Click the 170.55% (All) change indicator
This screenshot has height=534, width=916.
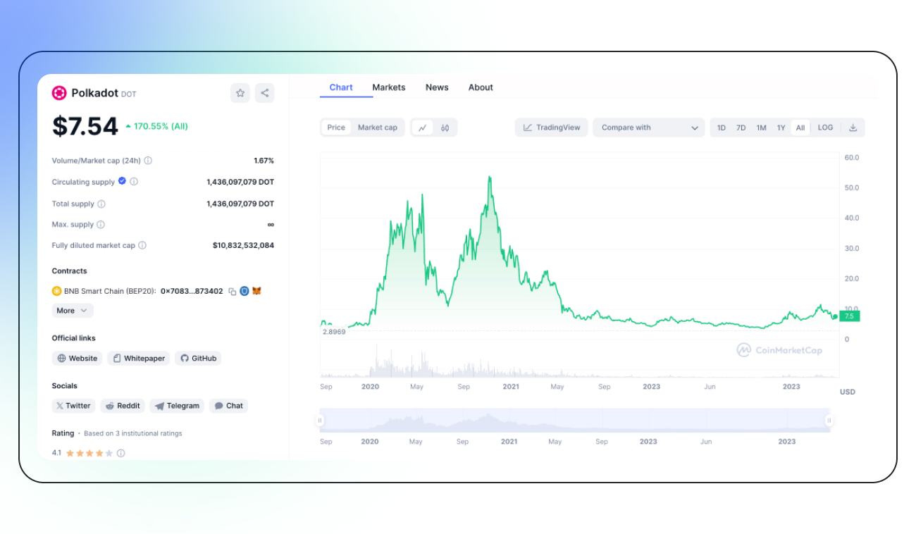[x=156, y=127]
